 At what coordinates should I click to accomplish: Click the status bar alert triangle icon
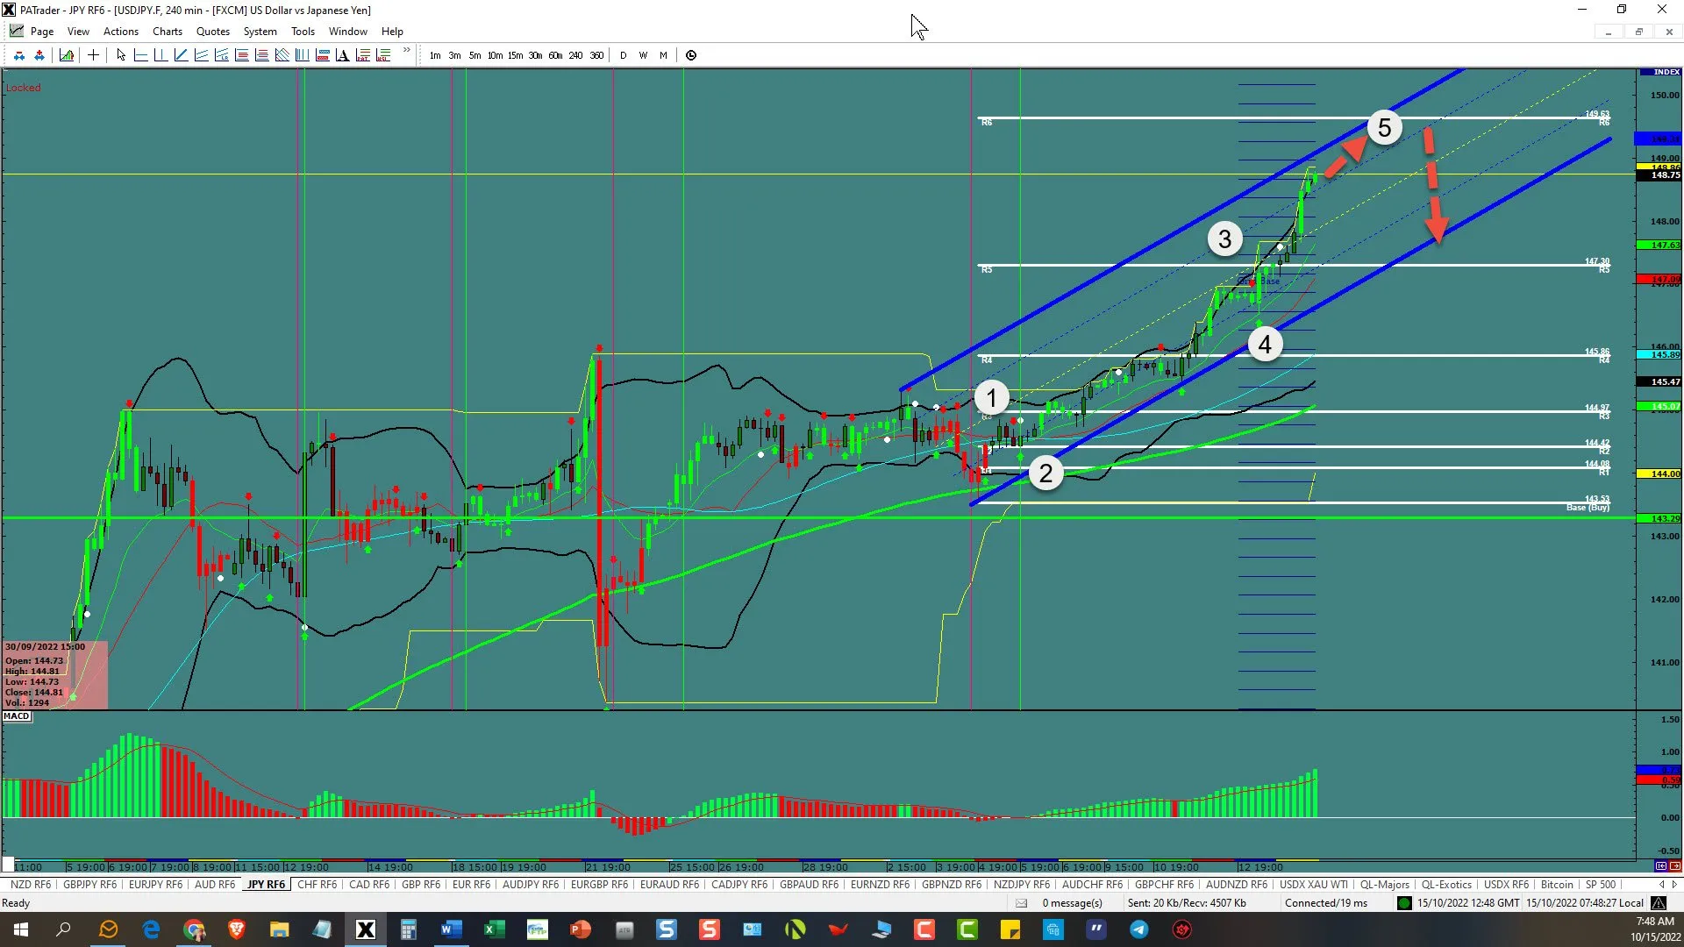coord(1659,903)
